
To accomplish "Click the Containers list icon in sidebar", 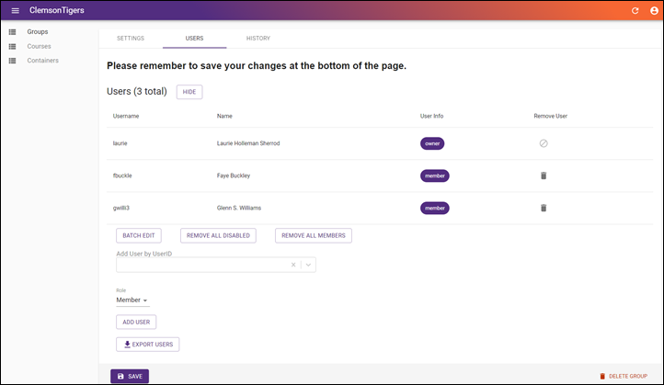I will tap(12, 61).
